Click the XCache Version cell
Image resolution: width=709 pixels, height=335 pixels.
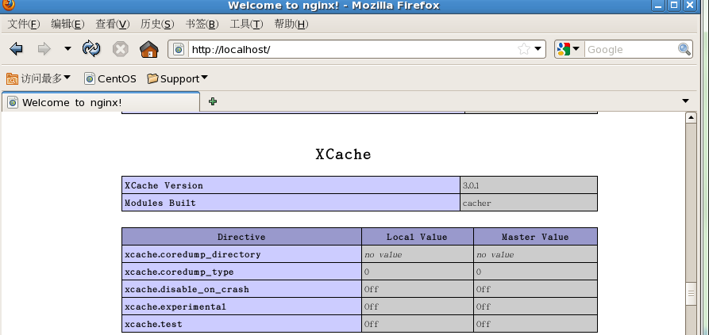click(291, 185)
